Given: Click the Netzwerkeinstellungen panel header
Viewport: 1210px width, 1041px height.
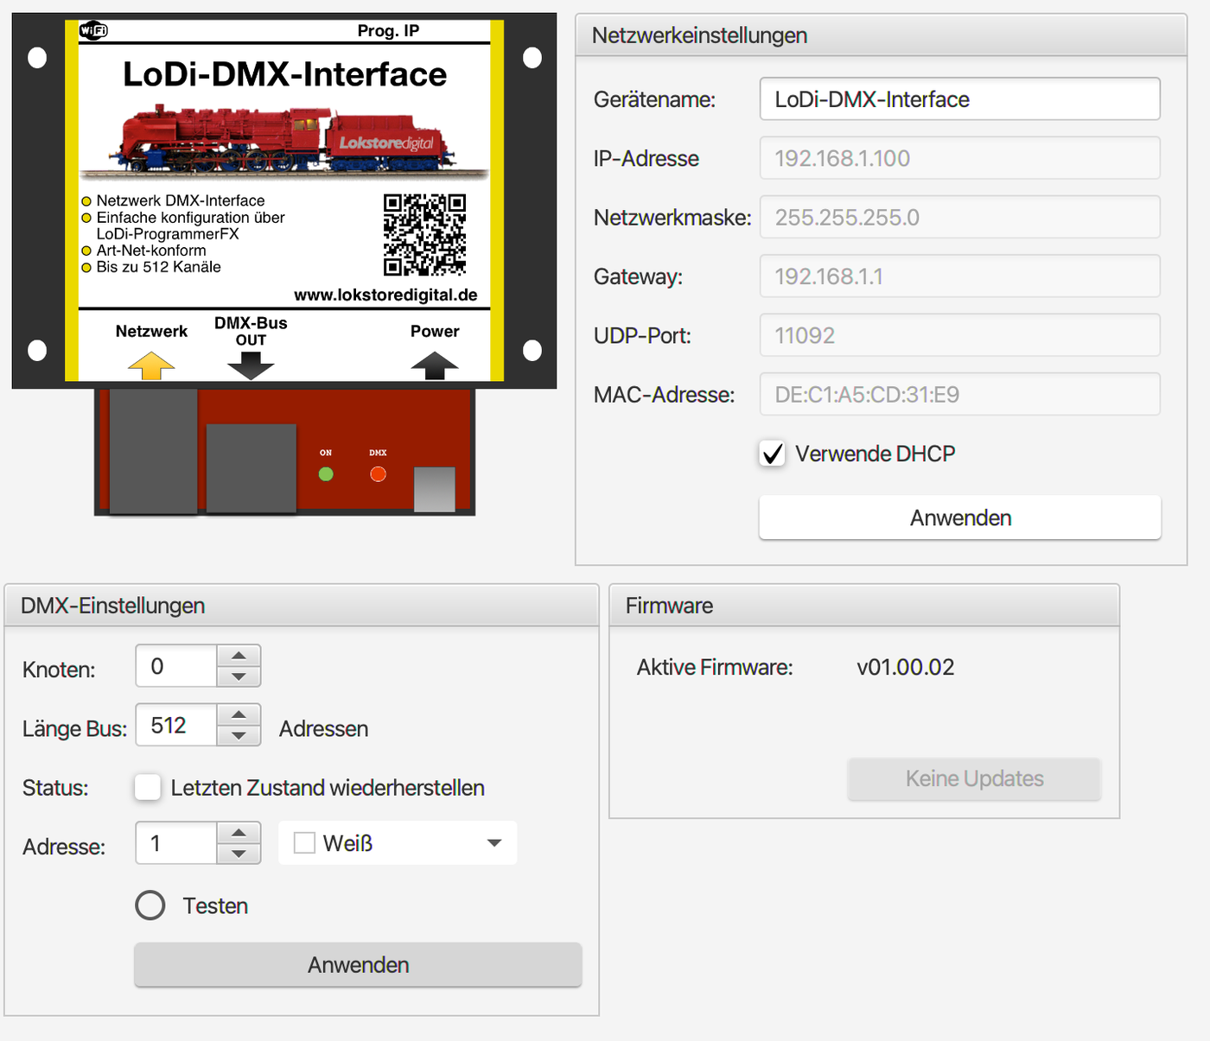Looking at the screenshot, I should (882, 35).
